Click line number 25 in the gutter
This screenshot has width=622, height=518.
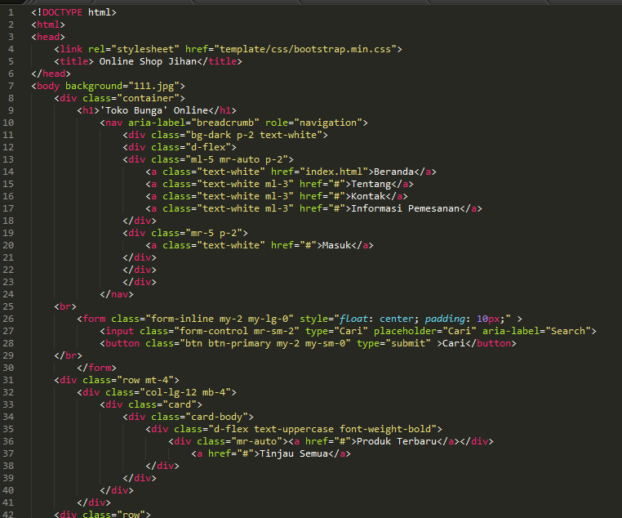coord(8,306)
